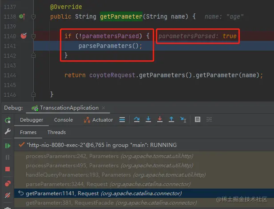Select frame processParameters:495
The width and height of the screenshot is (274, 209).
pyautogui.click(x=143, y=166)
